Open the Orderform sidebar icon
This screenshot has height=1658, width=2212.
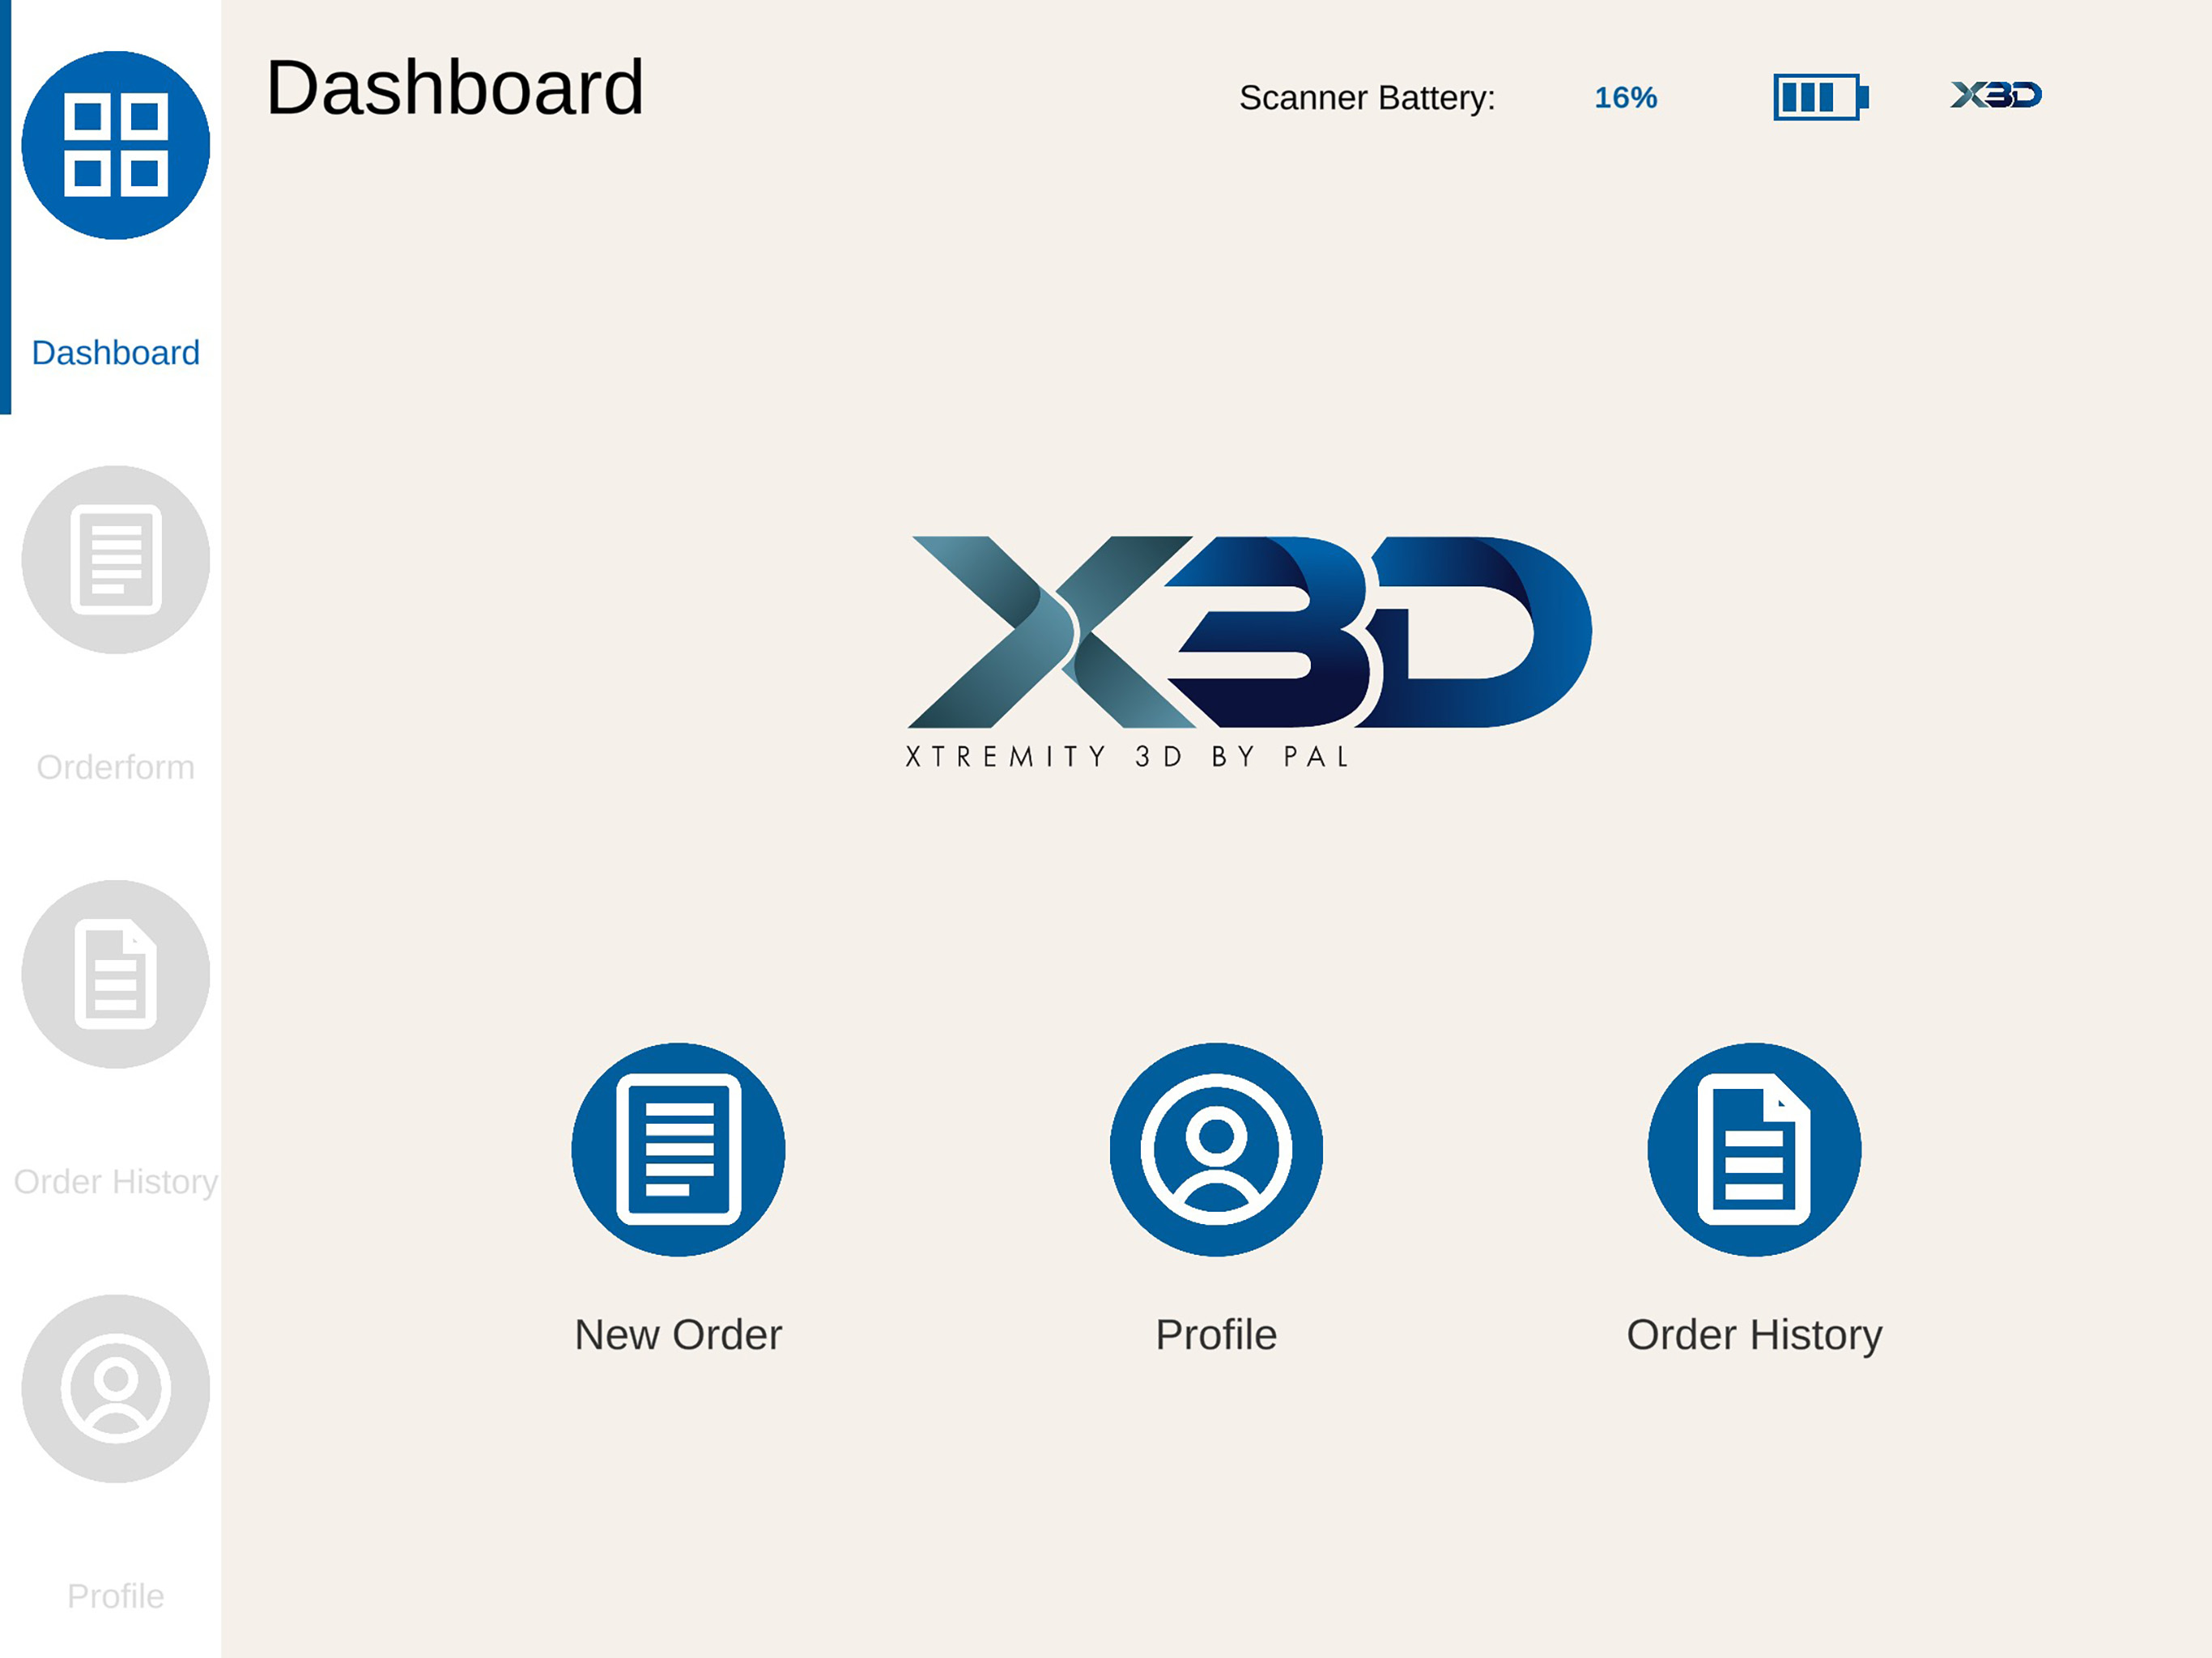pos(116,560)
